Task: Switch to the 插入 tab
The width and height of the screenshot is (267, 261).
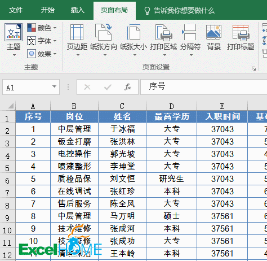Action: click(78, 10)
